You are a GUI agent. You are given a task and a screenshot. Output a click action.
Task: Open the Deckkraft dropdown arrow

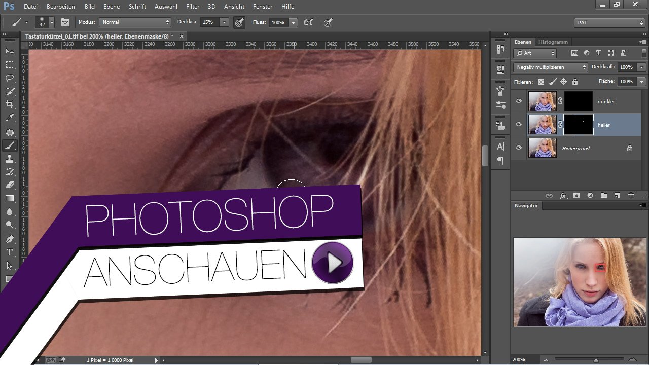642,67
